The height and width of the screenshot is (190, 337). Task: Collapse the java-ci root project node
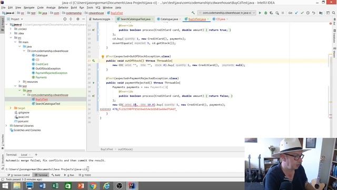(6, 25)
